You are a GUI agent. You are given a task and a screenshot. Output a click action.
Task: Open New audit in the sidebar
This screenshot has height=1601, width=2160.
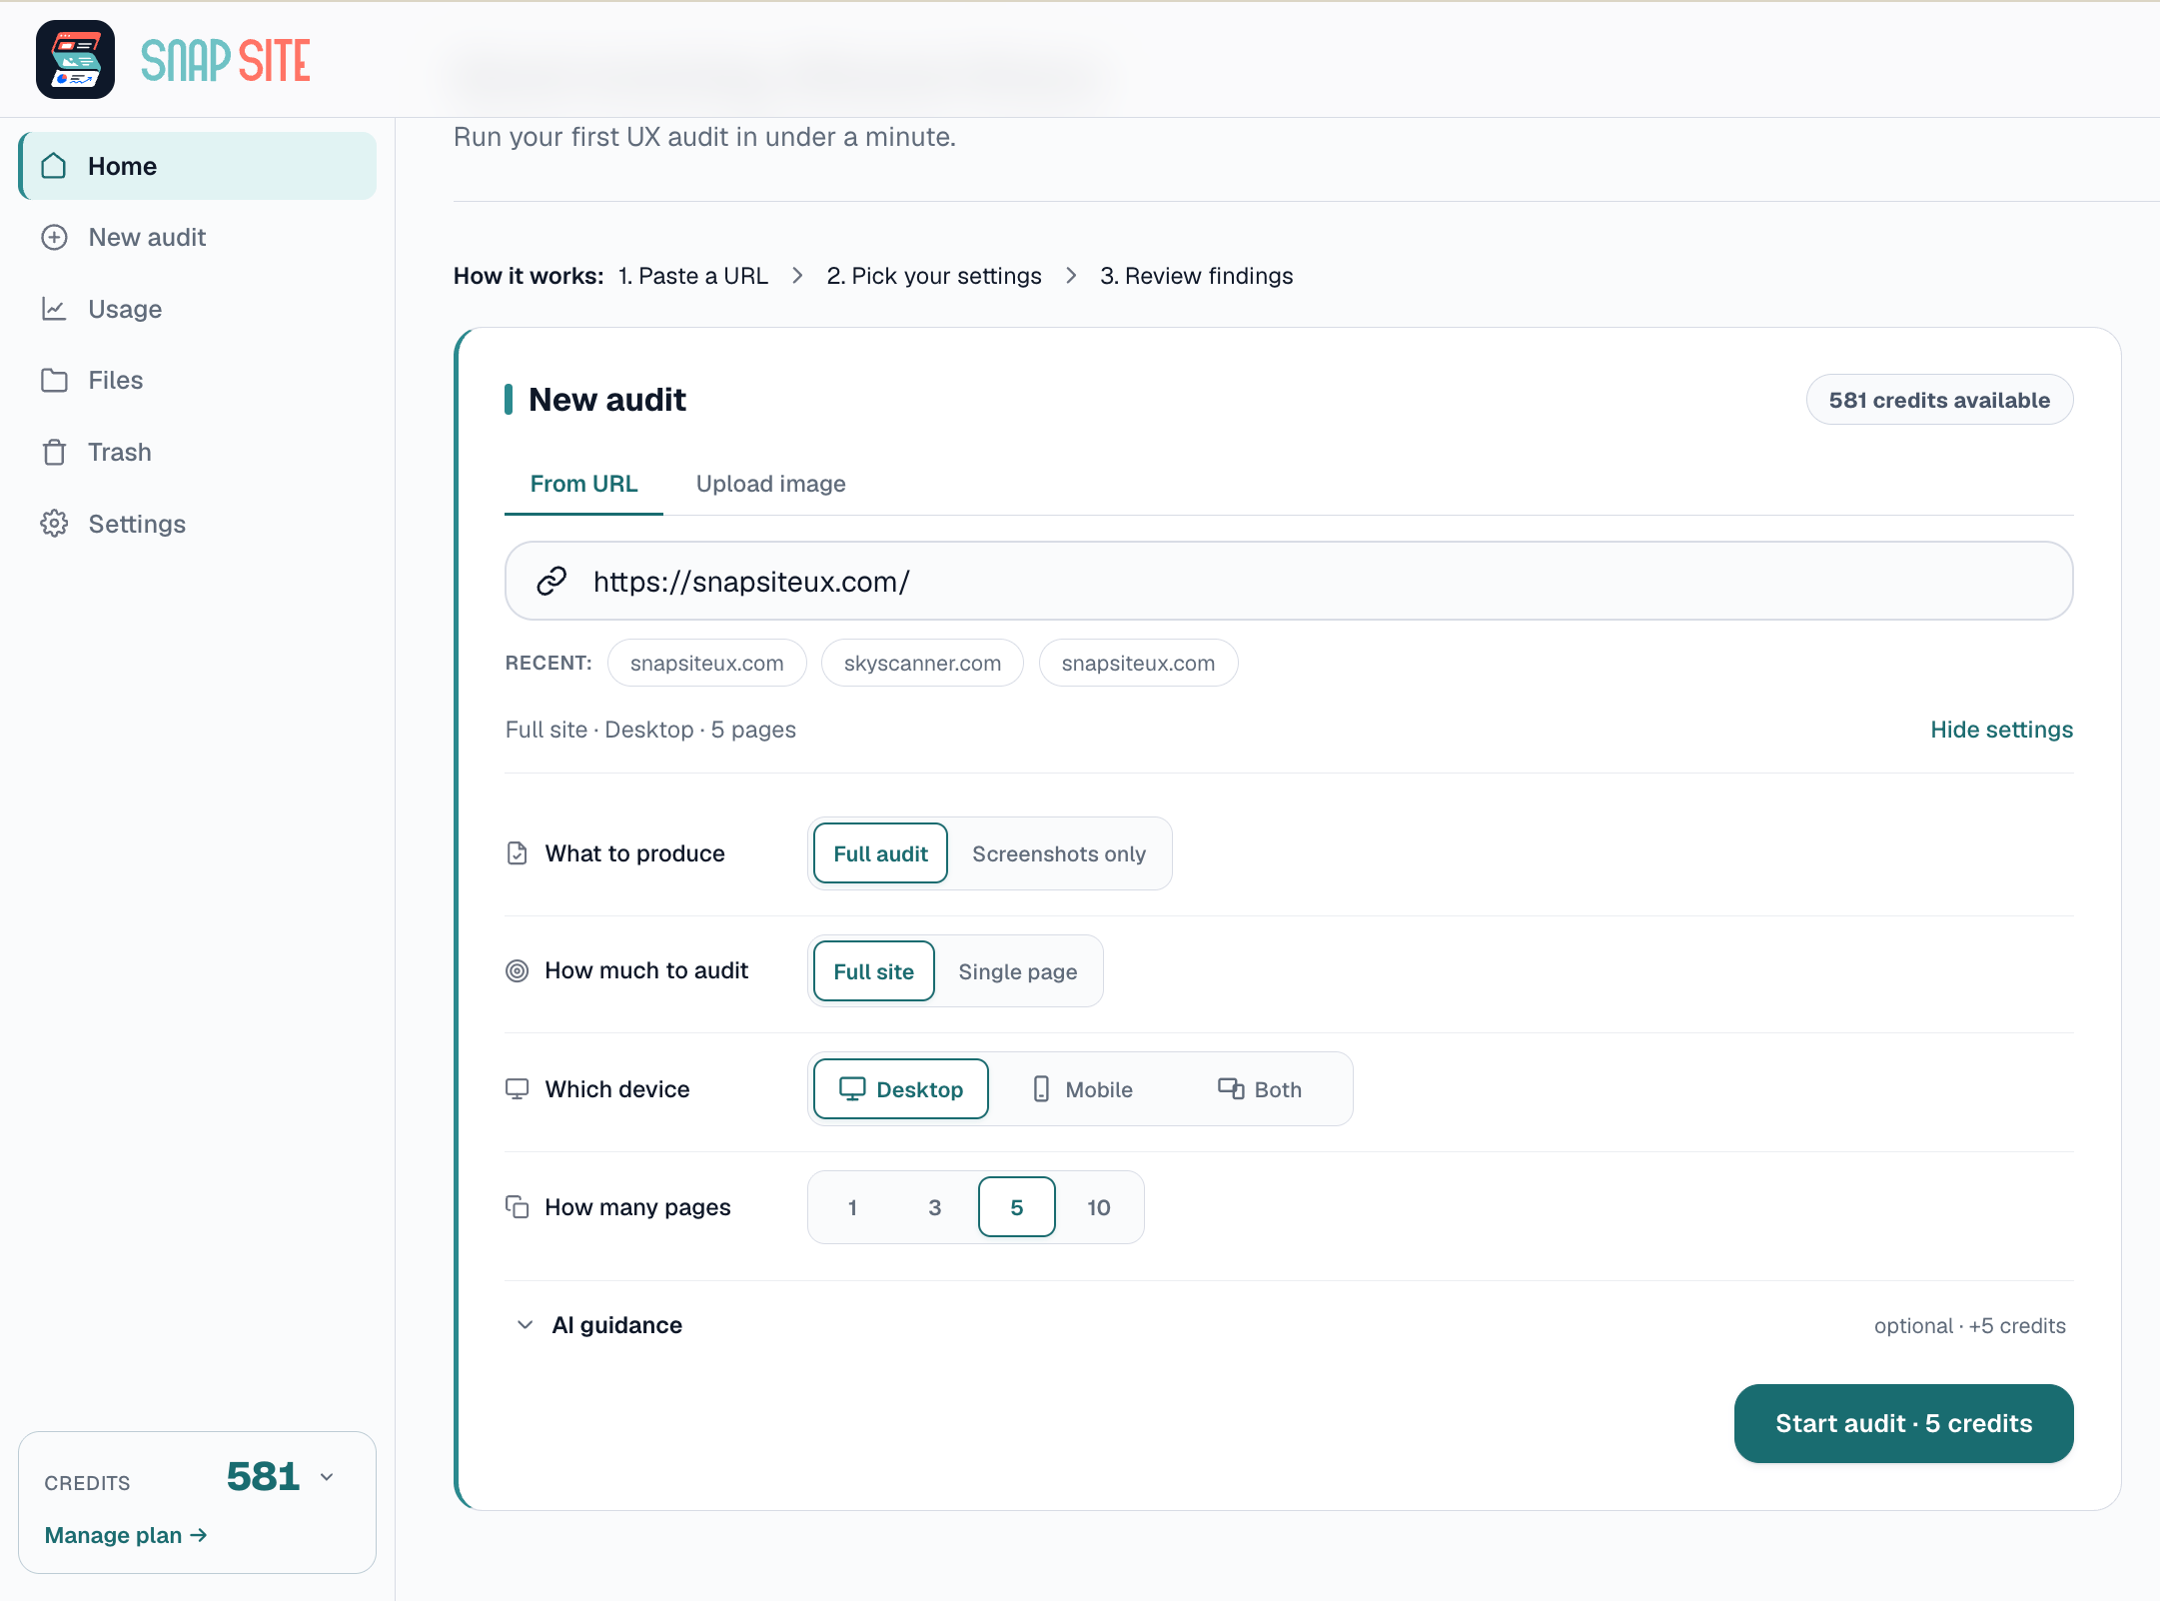pyautogui.click(x=198, y=238)
